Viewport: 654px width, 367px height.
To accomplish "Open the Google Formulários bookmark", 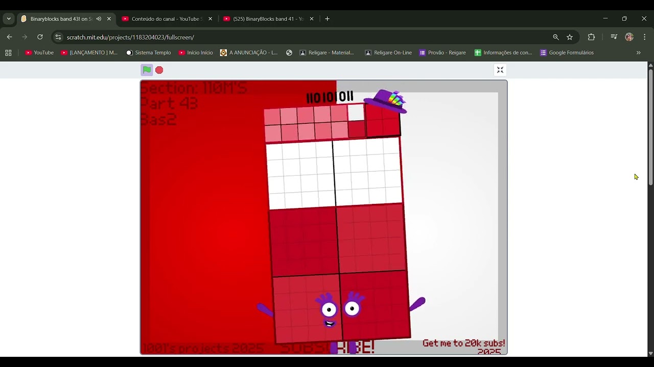I will [x=567, y=53].
